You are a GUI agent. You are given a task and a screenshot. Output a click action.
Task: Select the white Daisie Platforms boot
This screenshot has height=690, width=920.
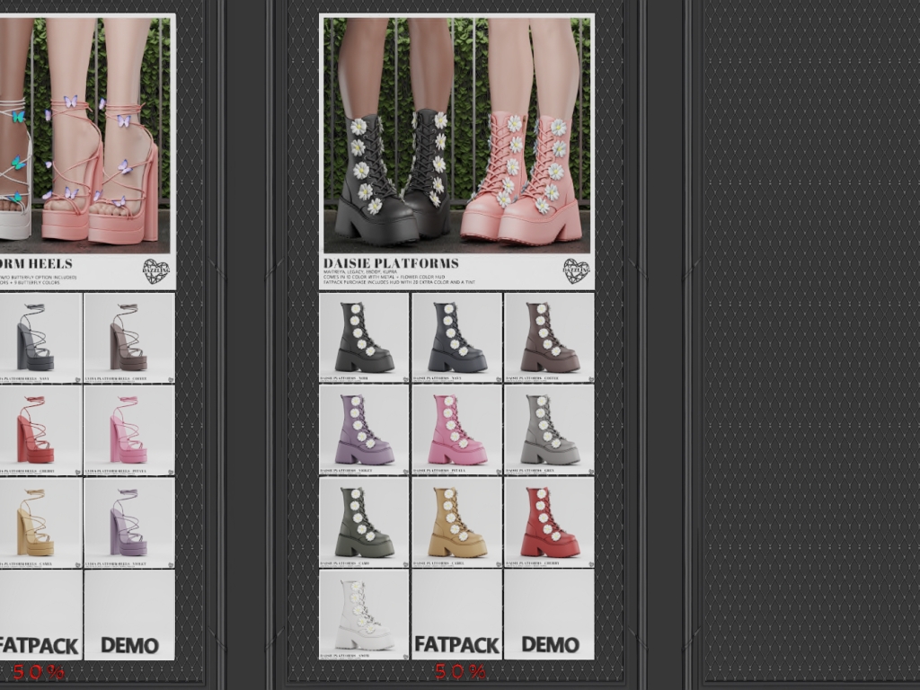pos(364,615)
